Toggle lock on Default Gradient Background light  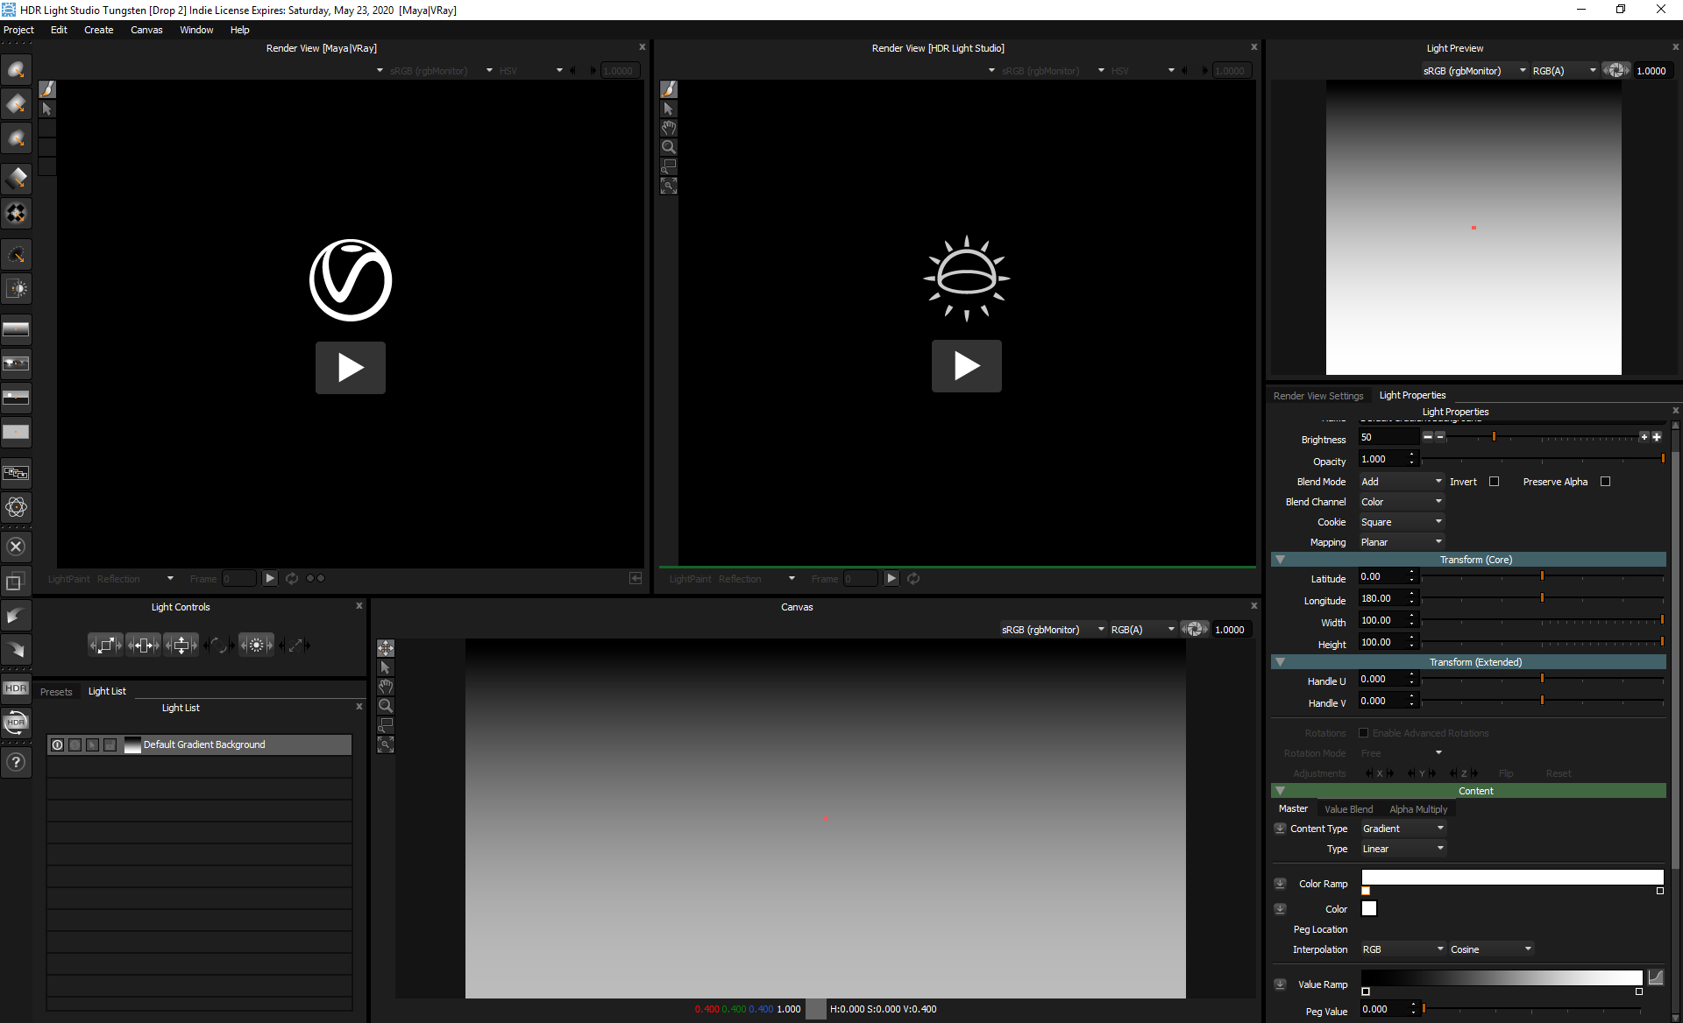(x=110, y=745)
